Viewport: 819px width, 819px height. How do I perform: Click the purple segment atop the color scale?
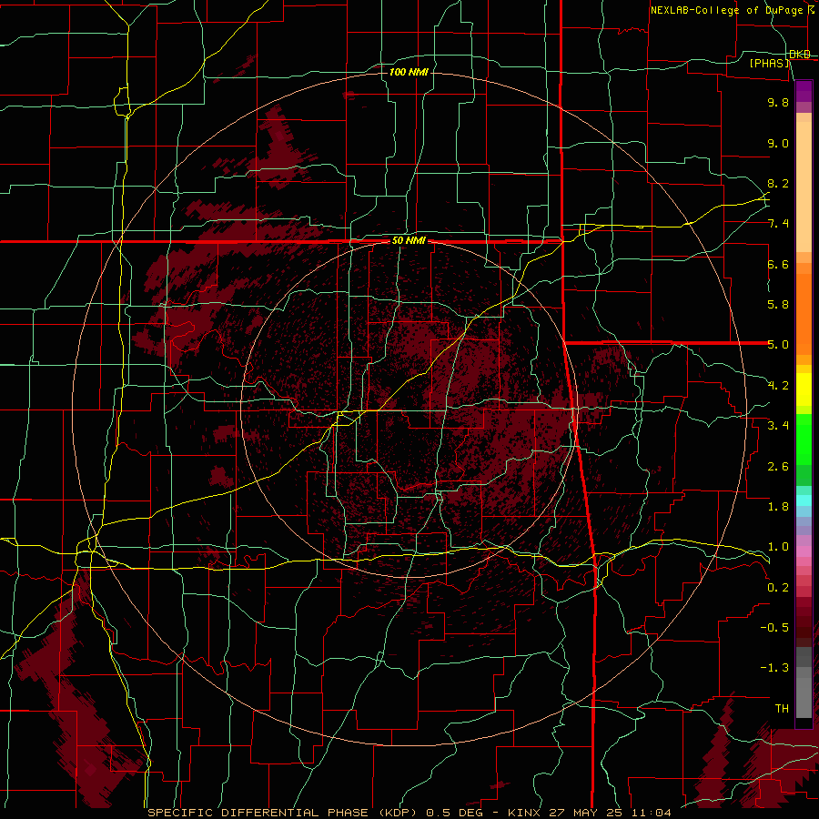pyautogui.click(x=804, y=91)
